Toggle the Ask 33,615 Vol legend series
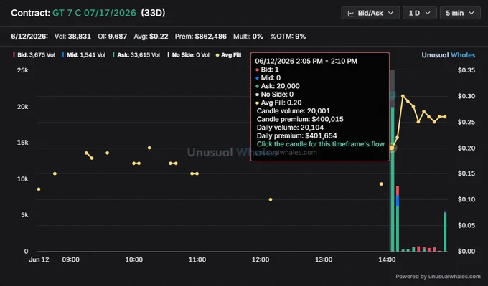488x286 pixels. tap(136, 55)
